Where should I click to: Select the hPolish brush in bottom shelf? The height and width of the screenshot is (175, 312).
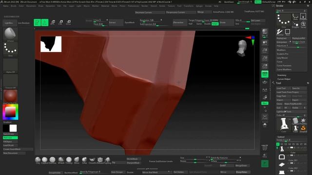[x=61, y=160]
